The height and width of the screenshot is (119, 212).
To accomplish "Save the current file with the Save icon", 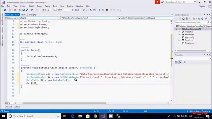I will (x=24, y=10).
